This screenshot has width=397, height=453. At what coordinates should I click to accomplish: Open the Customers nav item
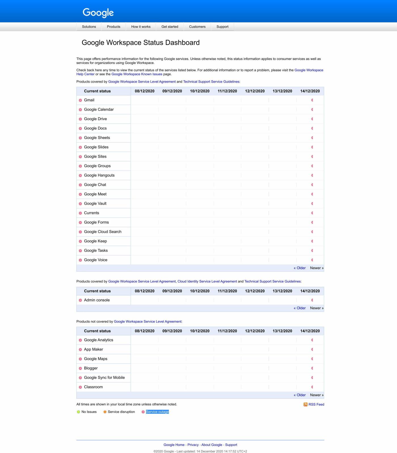(x=197, y=27)
